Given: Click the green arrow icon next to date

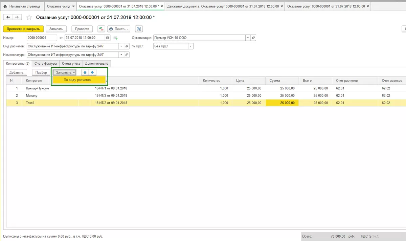Looking at the screenshot, I should coord(115,38).
